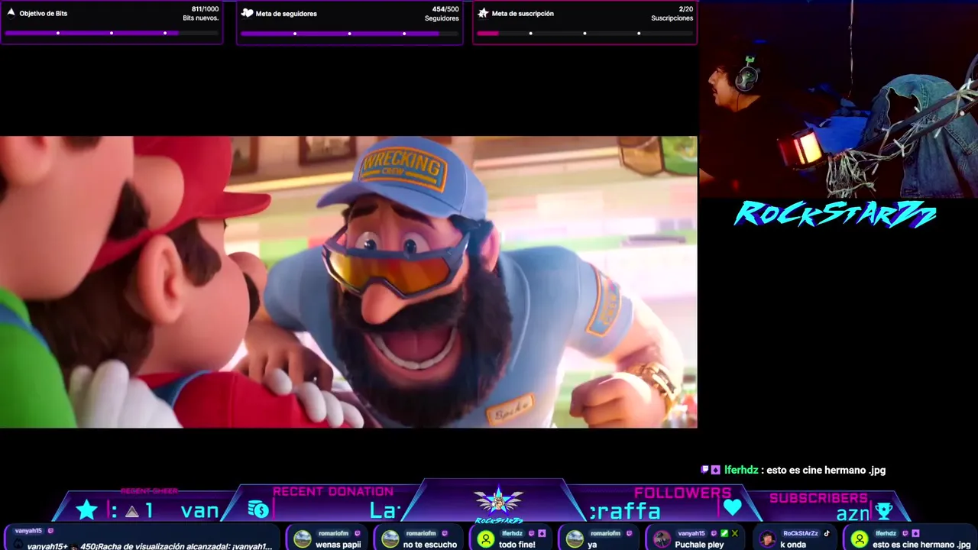Click Twitch badge in vanyah15 streak card
This screenshot has height=550, width=978.
click(50, 531)
